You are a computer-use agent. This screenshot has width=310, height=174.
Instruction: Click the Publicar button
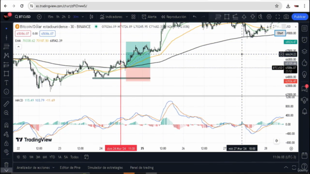(300, 17)
